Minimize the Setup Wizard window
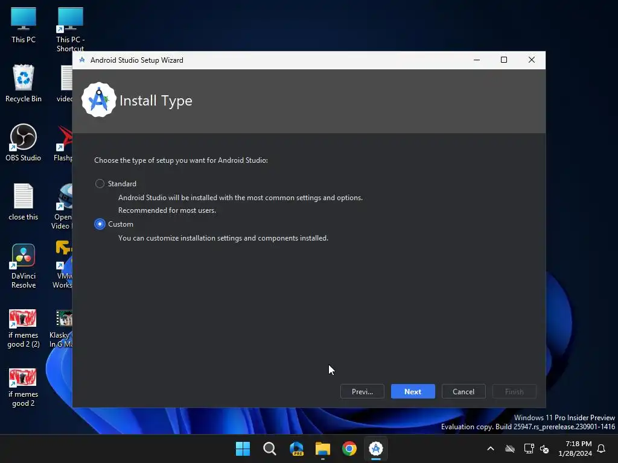Viewport: 618px width, 463px height. tap(477, 60)
